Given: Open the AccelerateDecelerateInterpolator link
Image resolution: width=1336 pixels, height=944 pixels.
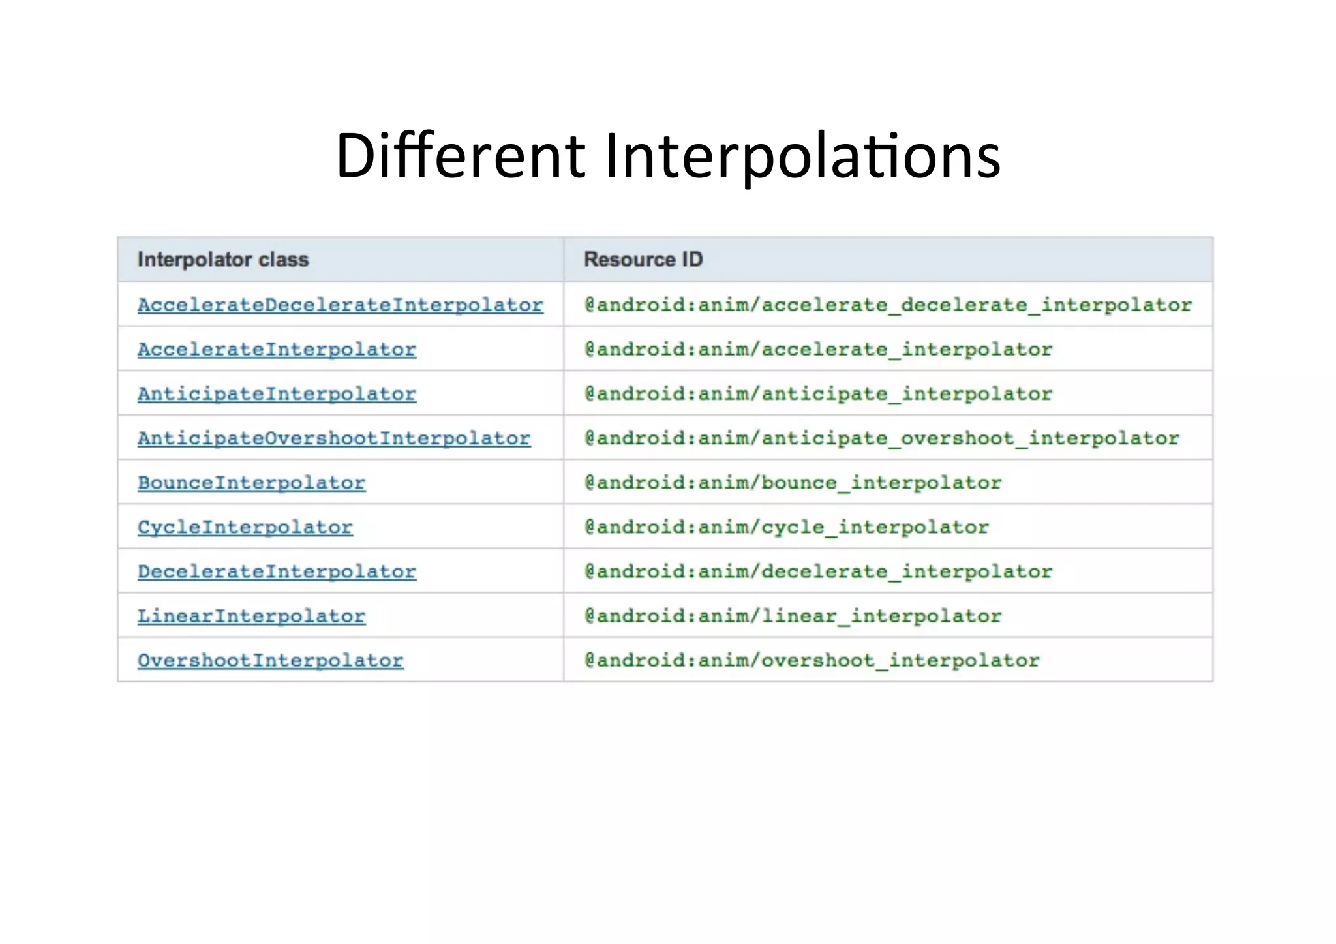Looking at the screenshot, I should 340,305.
